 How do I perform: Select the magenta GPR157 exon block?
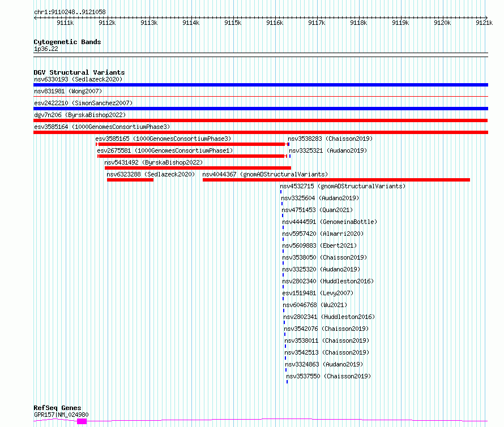(x=82, y=421)
